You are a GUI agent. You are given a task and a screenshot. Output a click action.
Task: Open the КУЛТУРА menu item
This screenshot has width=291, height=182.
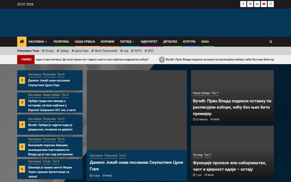(x=189, y=42)
